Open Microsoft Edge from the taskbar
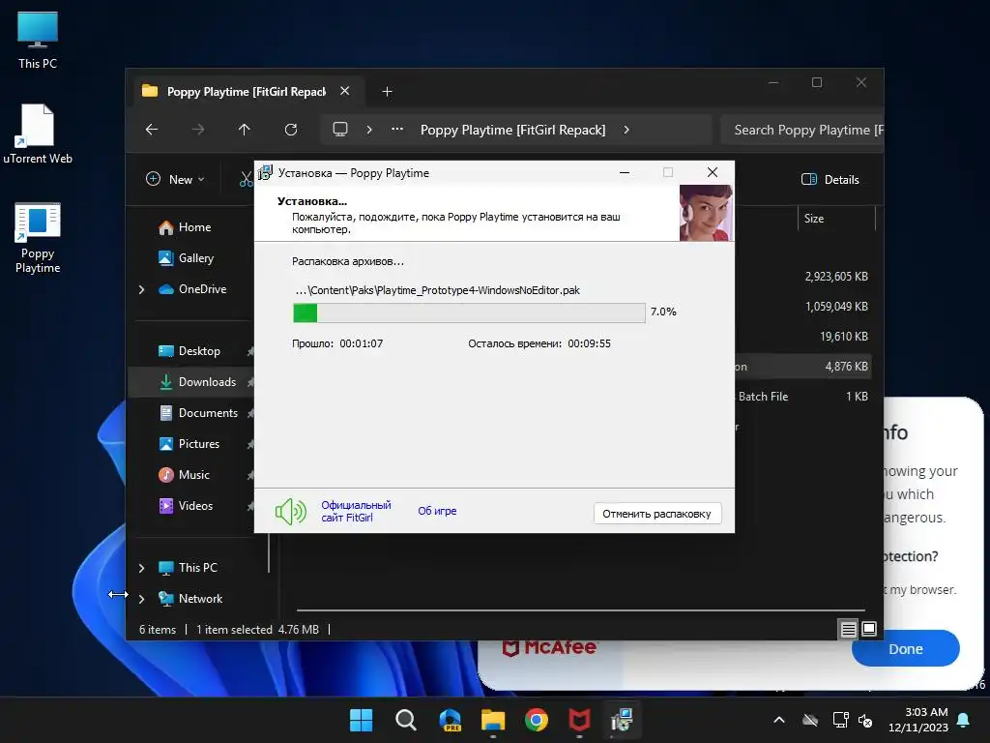This screenshot has height=743, width=990. 450,720
